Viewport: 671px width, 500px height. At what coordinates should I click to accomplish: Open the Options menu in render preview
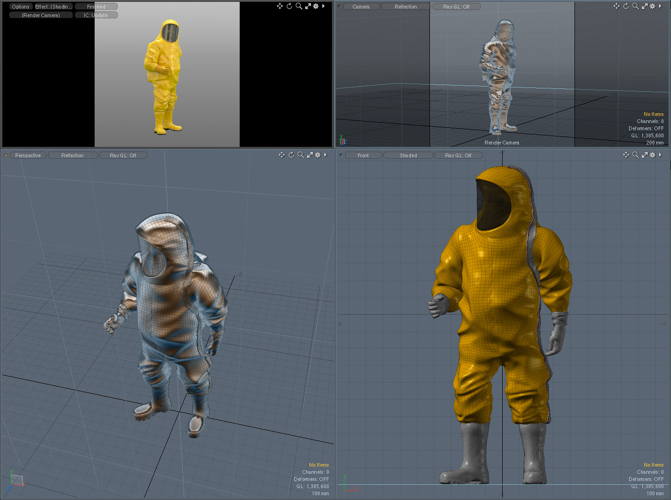[x=20, y=7]
